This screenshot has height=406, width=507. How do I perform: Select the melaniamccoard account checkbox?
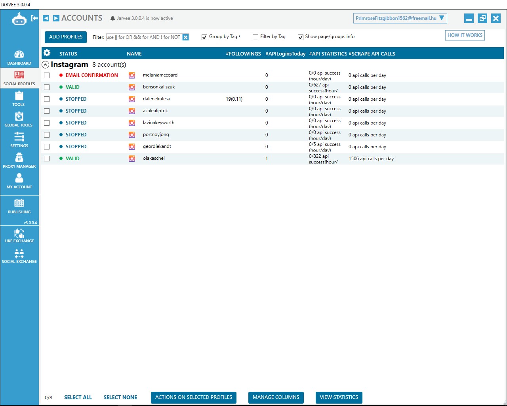click(47, 75)
